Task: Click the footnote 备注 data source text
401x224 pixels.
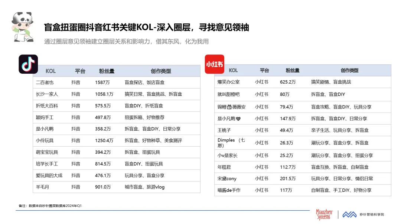Action: point(50,205)
